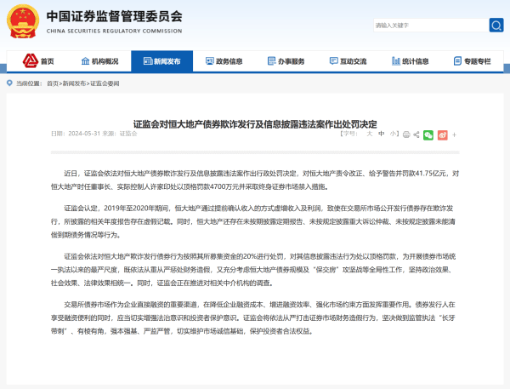
Task: Click the paragraph starting with 证监会依法对恒大地产欺诈发行债券
Action: [x=255, y=270]
